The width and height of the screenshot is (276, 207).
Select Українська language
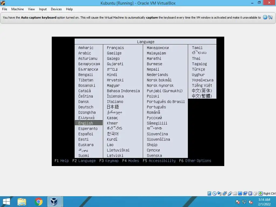203,80
